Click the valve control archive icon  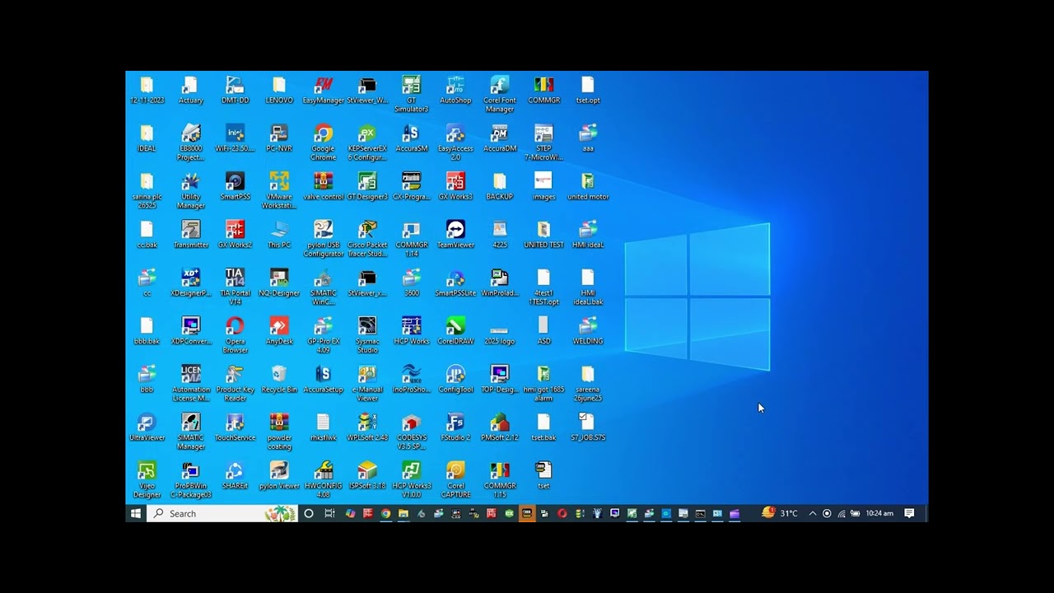point(323,186)
